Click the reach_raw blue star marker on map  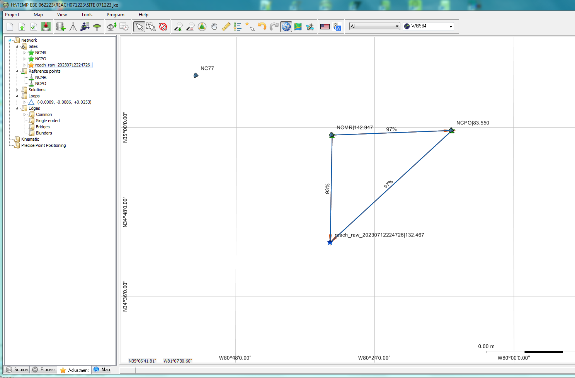coord(330,242)
